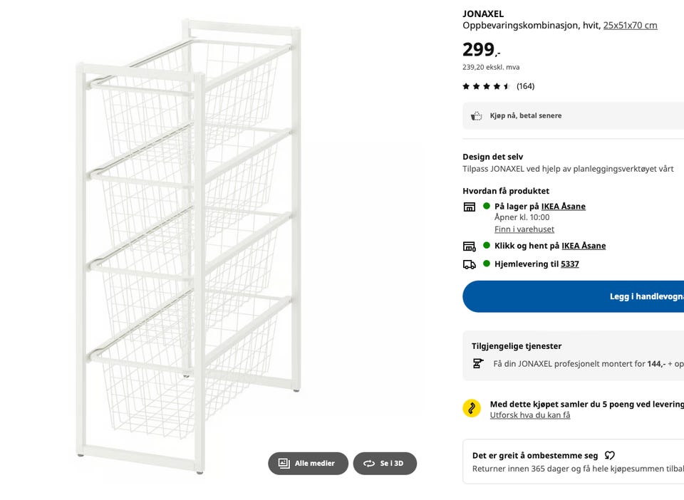Click the gallery images icon in Alle medier
The height and width of the screenshot is (500, 684).
tap(284, 464)
